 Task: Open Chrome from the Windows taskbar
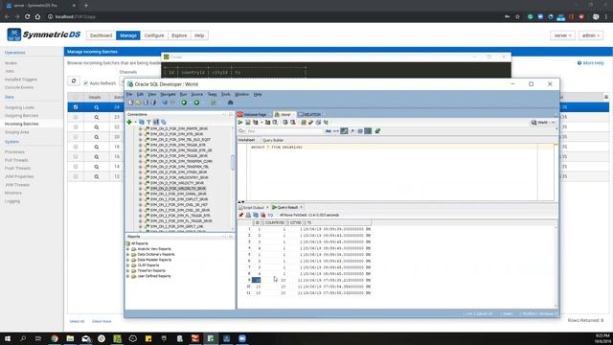pos(55,338)
